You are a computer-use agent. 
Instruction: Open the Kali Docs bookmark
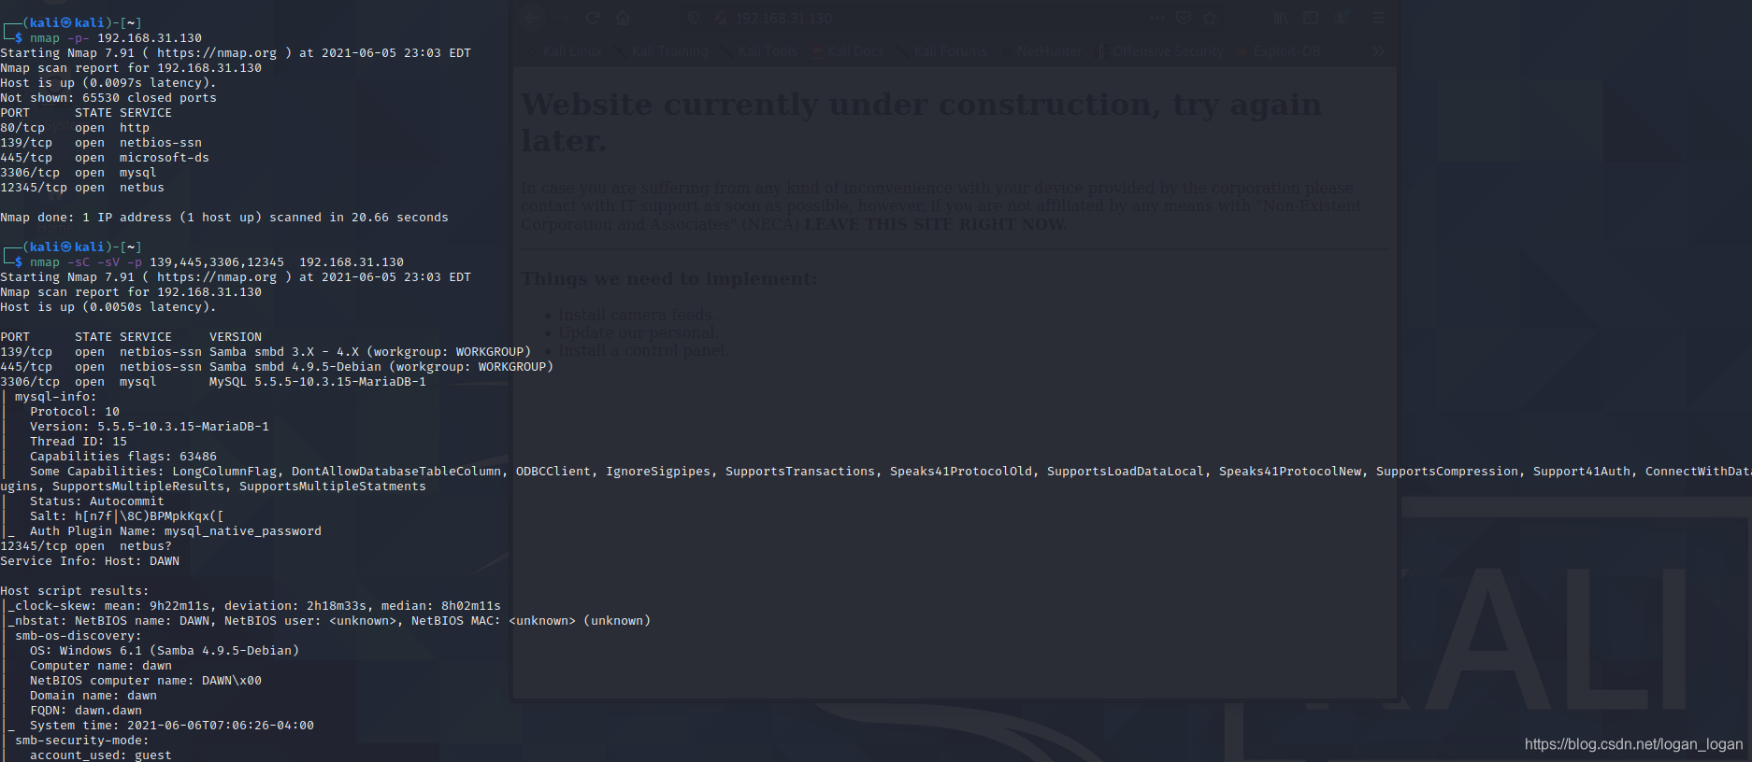click(848, 51)
